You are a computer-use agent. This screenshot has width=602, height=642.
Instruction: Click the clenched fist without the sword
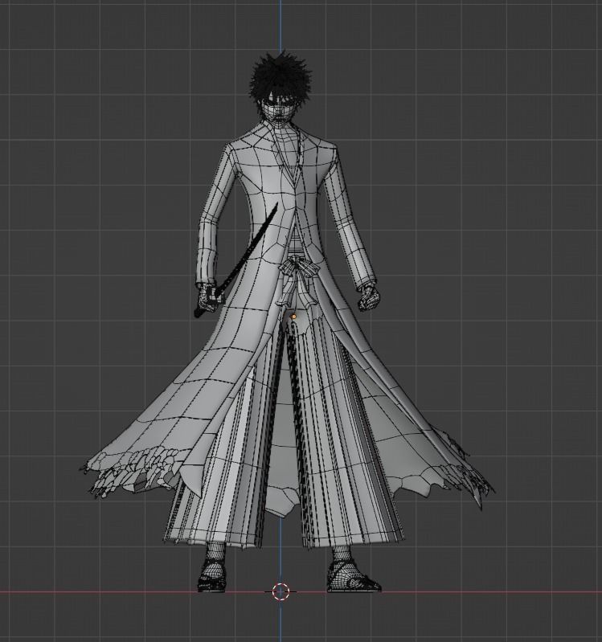[x=368, y=297]
